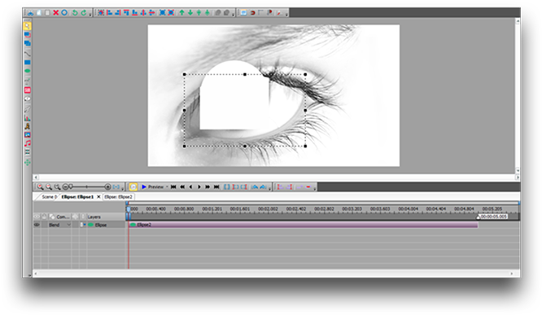Click the timeline zoom out magnifier icon
Image resolution: width=542 pixels, height=315 pixels.
click(49, 187)
